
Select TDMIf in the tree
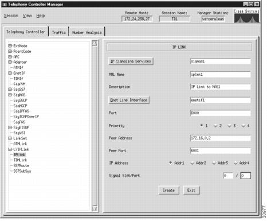click(x=18, y=79)
